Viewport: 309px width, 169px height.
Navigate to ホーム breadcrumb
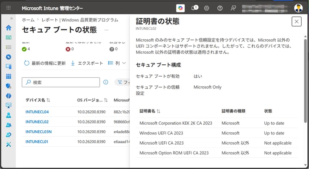click(x=28, y=20)
